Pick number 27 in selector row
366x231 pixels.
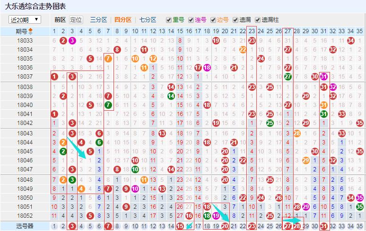[x=288, y=226]
